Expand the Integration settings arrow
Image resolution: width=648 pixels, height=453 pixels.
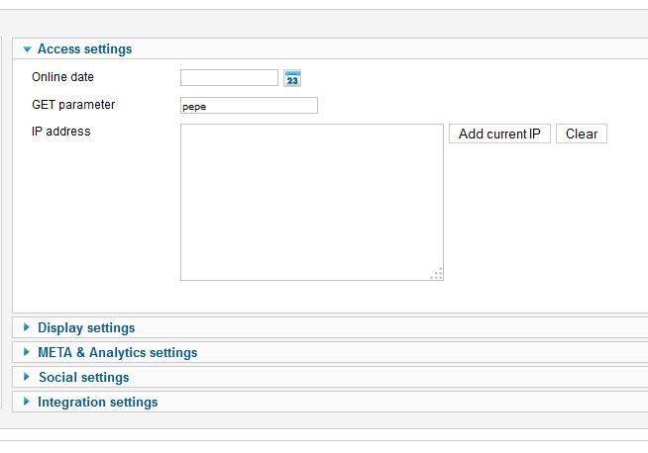27,402
